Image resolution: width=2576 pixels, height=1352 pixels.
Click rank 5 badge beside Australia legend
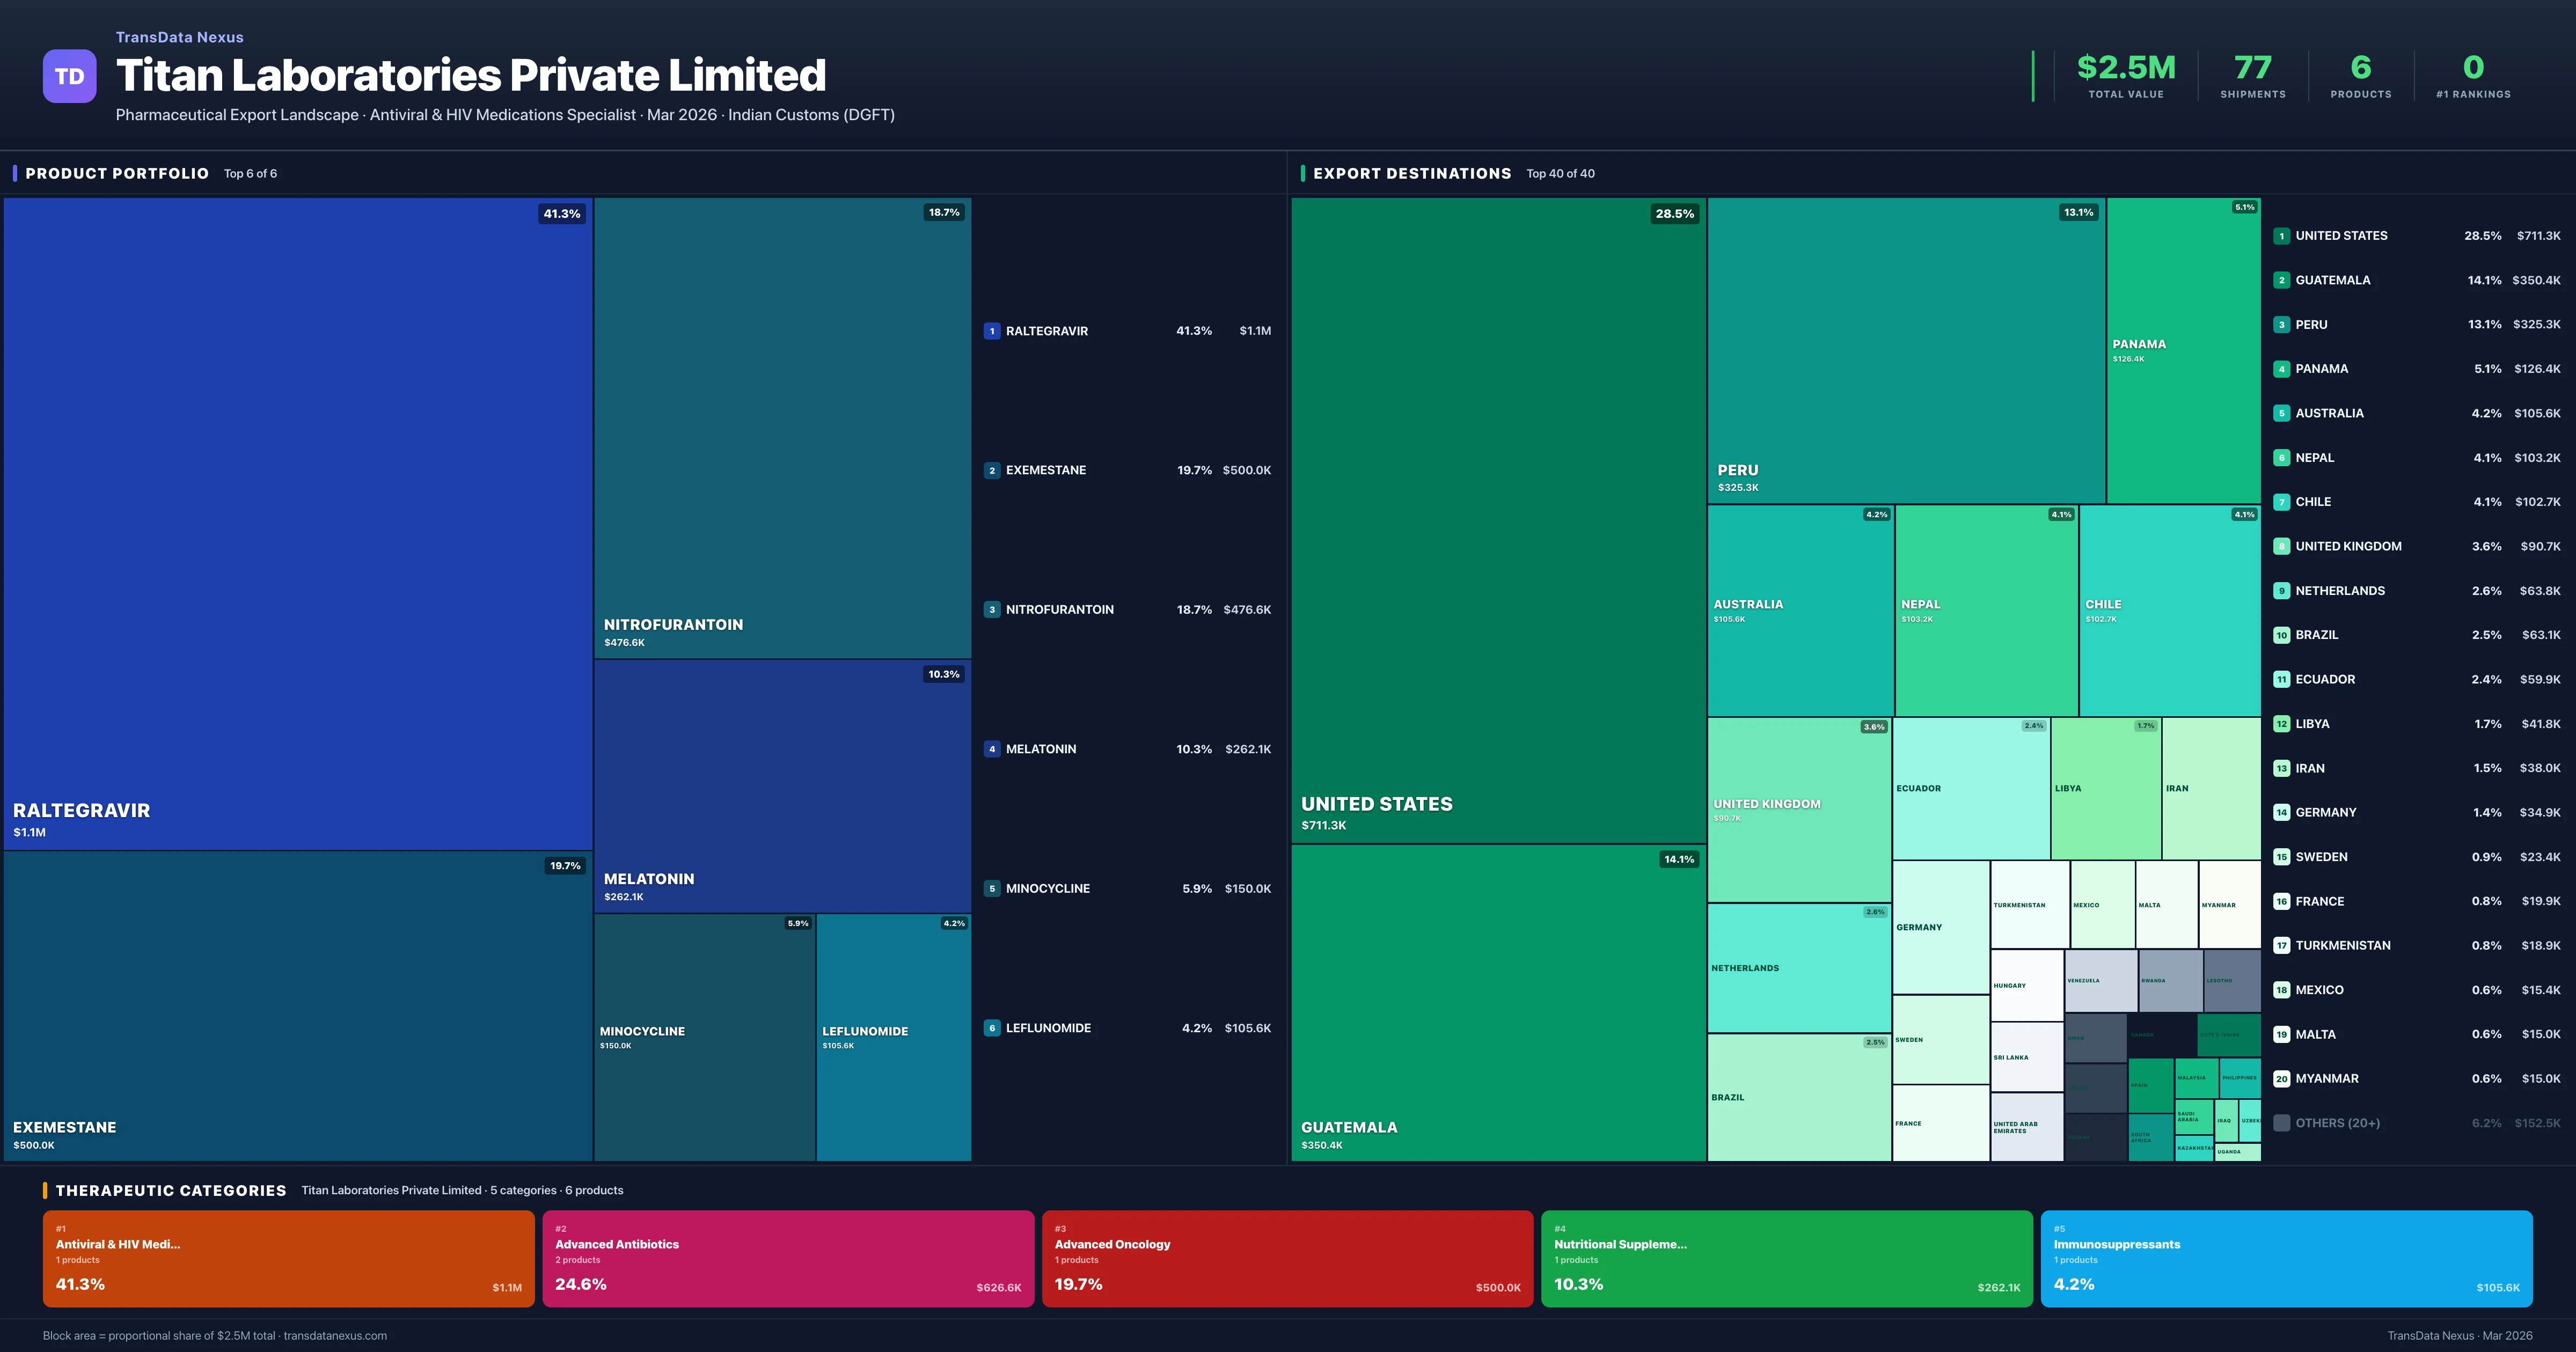point(2281,413)
